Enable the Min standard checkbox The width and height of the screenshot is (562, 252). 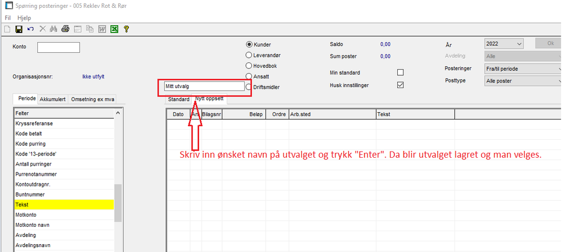pyautogui.click(x=401, y=72)
